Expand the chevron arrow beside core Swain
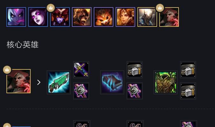215x127 pixels. (x=39, y=82)
